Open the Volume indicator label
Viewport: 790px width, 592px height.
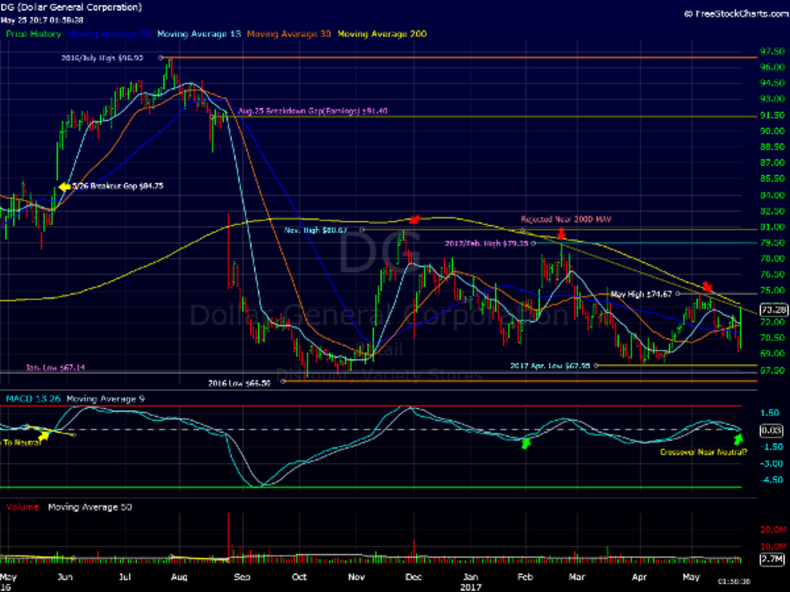(22, 507)
